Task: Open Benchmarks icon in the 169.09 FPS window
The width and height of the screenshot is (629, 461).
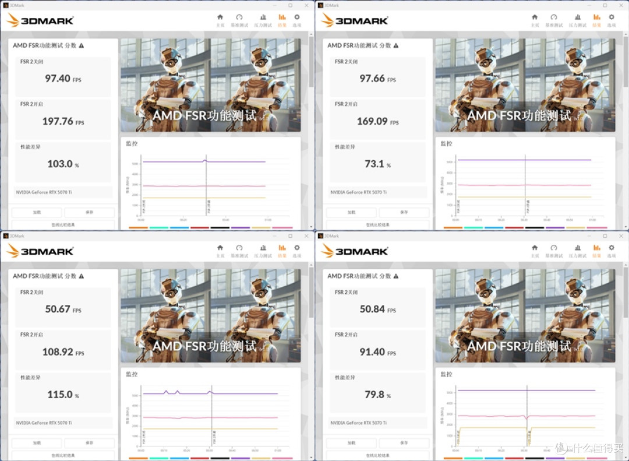Action: (x=554, y=20)
